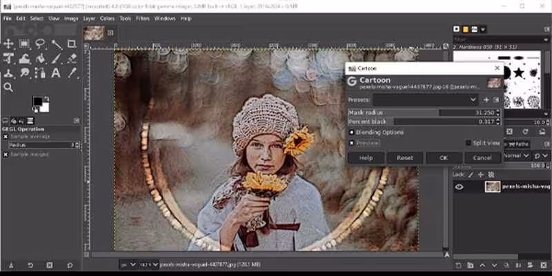Select the Paintbrush tool
552x276 pixels.
click(57, 59)
